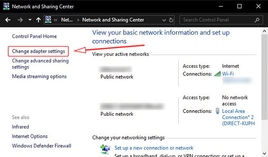
Task: Click the Wi-Fi signal strength icon
Action: [218, 74]
